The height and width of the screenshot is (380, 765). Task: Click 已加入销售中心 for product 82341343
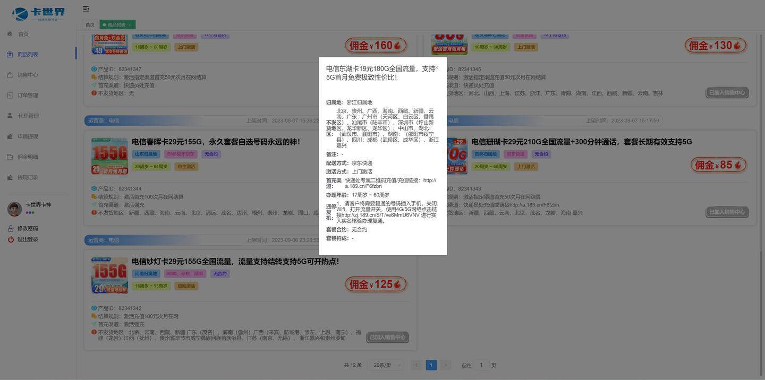pyautogui.click(x=727, y=212)
